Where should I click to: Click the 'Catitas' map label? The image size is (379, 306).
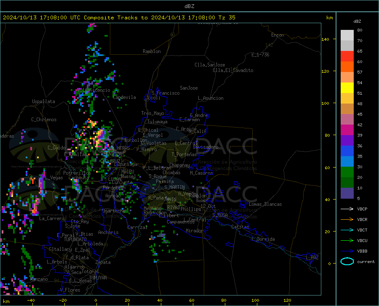pos(240,227)
